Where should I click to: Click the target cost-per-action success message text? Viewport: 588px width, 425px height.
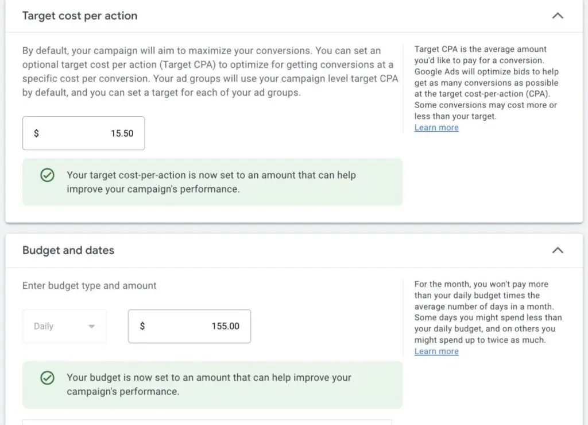[x=211, y=182]
